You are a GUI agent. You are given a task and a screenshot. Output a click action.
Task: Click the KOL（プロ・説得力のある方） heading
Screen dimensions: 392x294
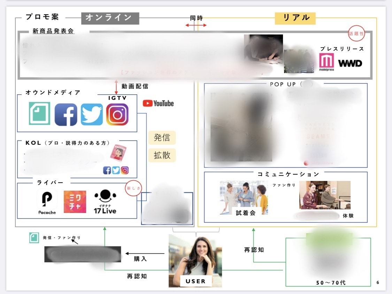click(68, 143)
